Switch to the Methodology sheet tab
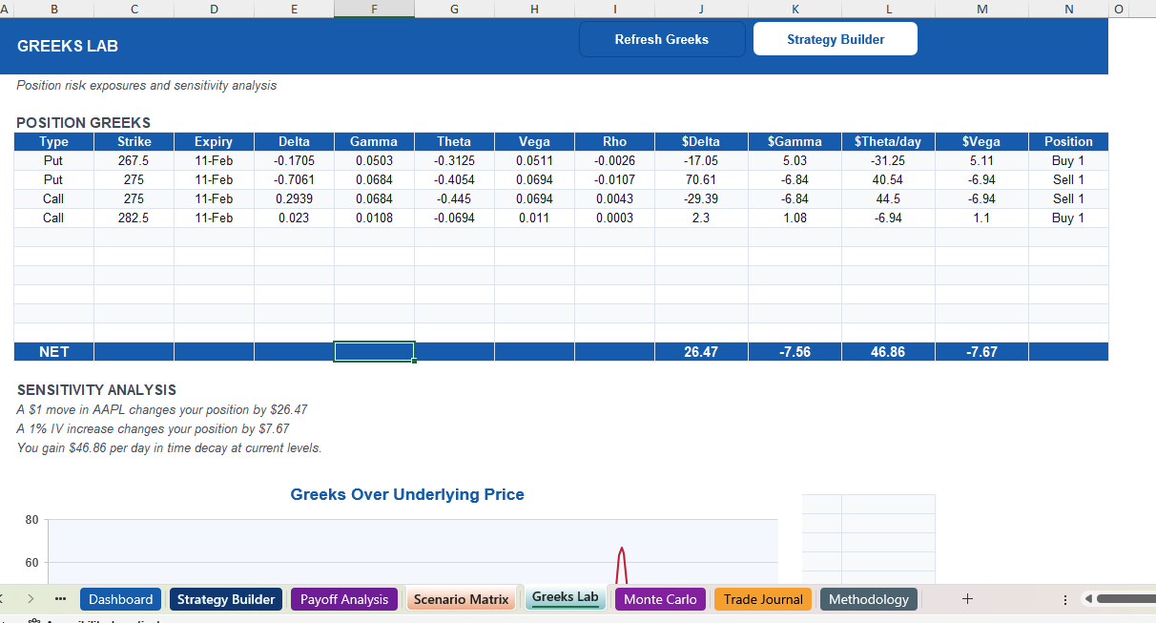The width and height of the screenshot is (1156, 623). (x=868, y=598)
